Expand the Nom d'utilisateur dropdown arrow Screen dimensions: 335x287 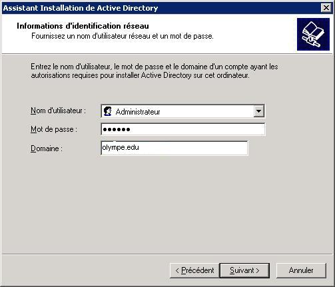click(259, 111)
